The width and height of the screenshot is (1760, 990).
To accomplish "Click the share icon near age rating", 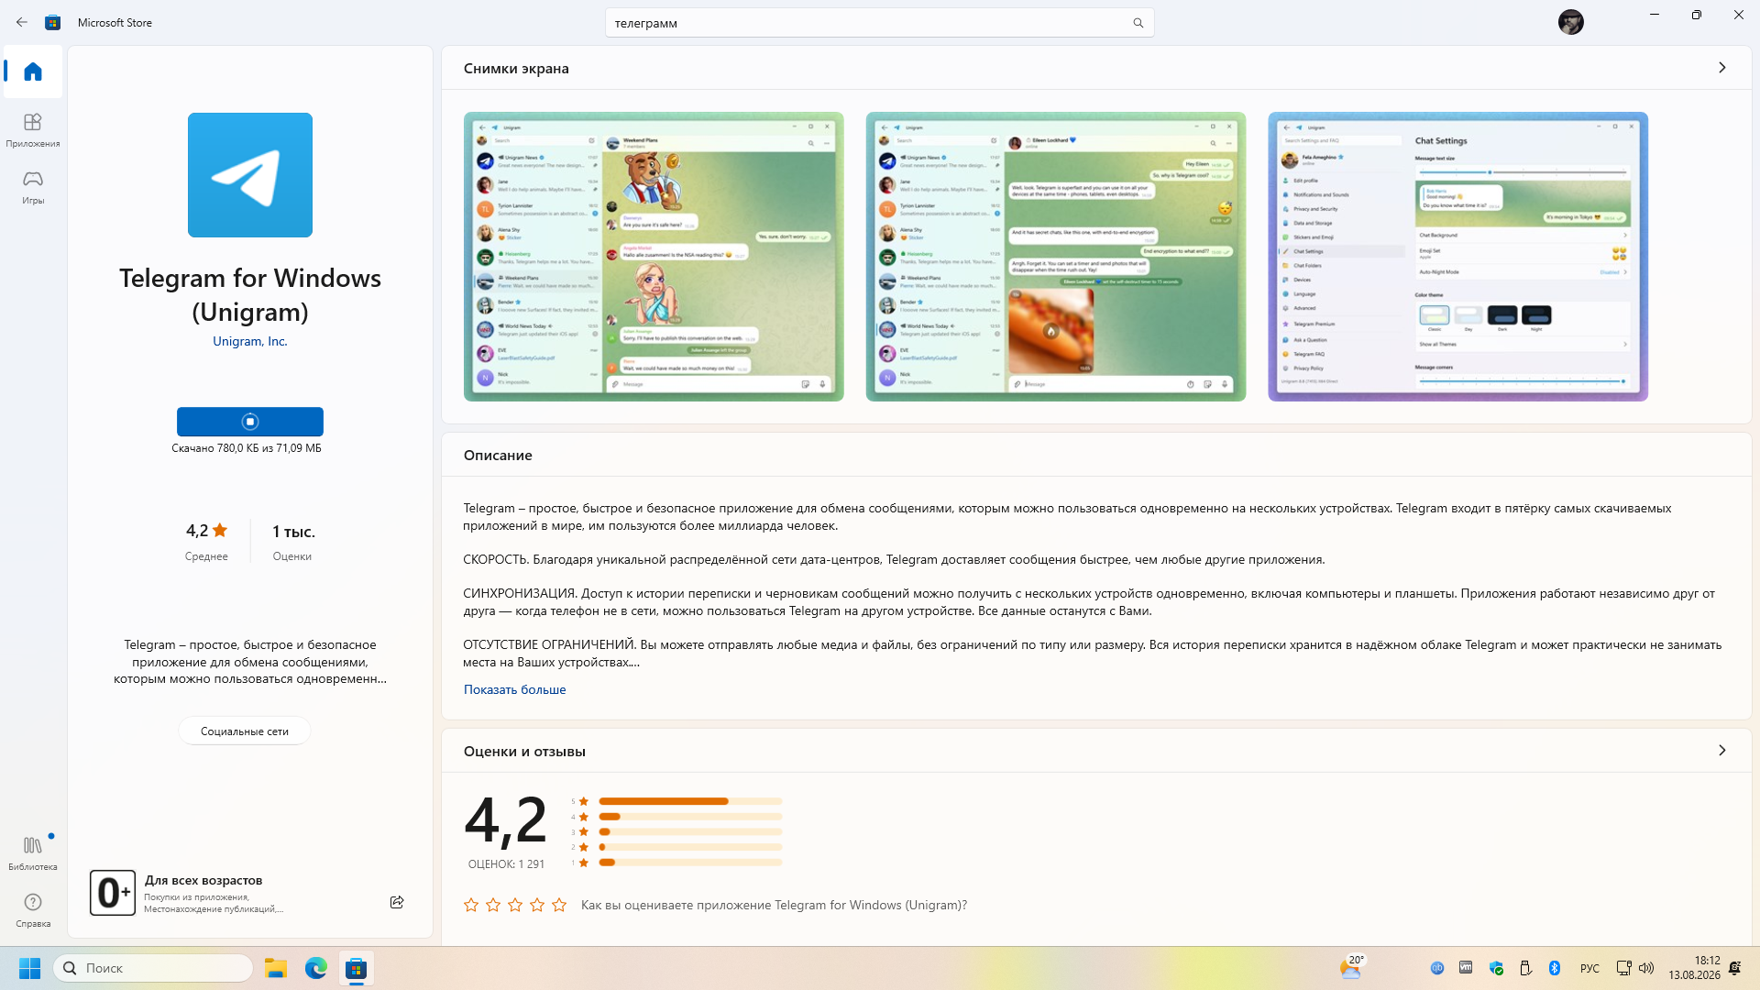I will [397, 902].
